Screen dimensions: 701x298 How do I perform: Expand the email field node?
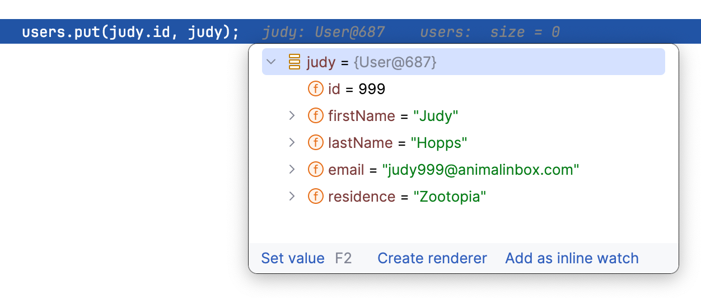292,170
